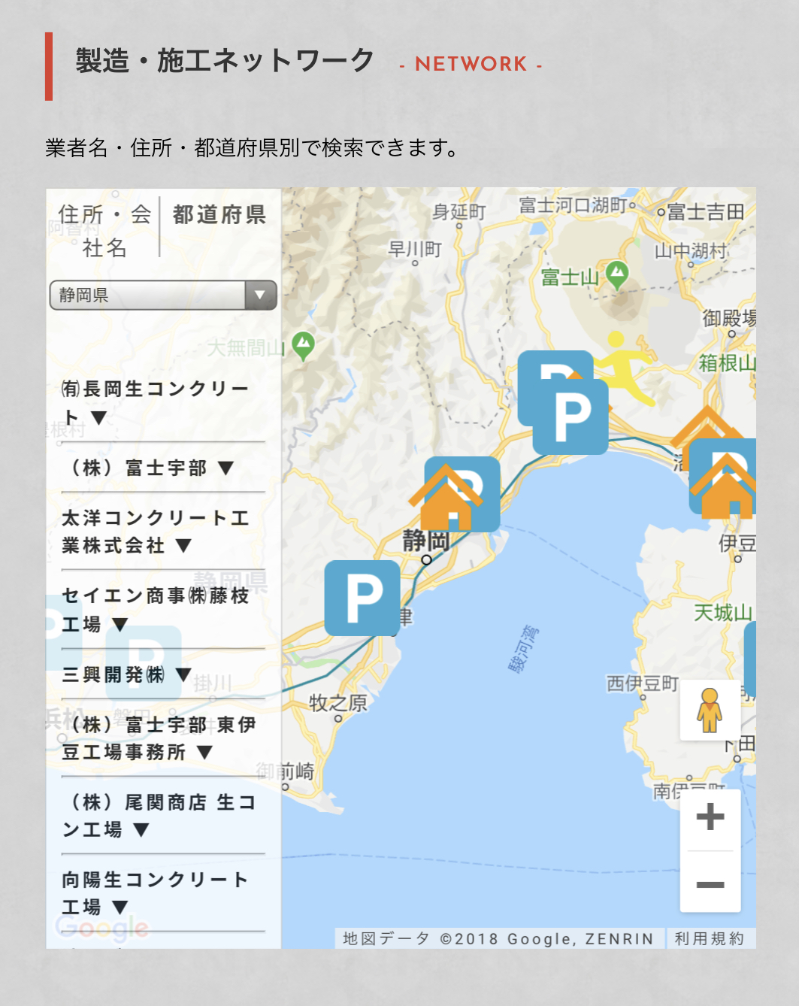The width and height of the screenshot is (799, 1006).
Task: Expand 太洋コンクリート工業株式会社 entry
Action: tap(156, 532)
